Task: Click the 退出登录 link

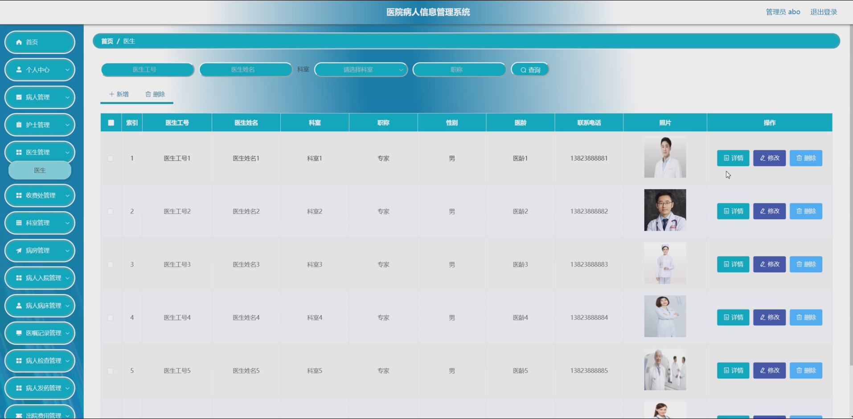Action: (x=824, y=12)
